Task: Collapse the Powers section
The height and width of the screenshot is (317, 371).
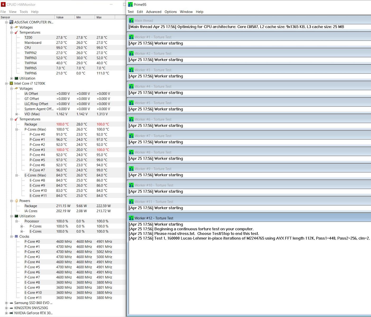Action: (11, 201)
